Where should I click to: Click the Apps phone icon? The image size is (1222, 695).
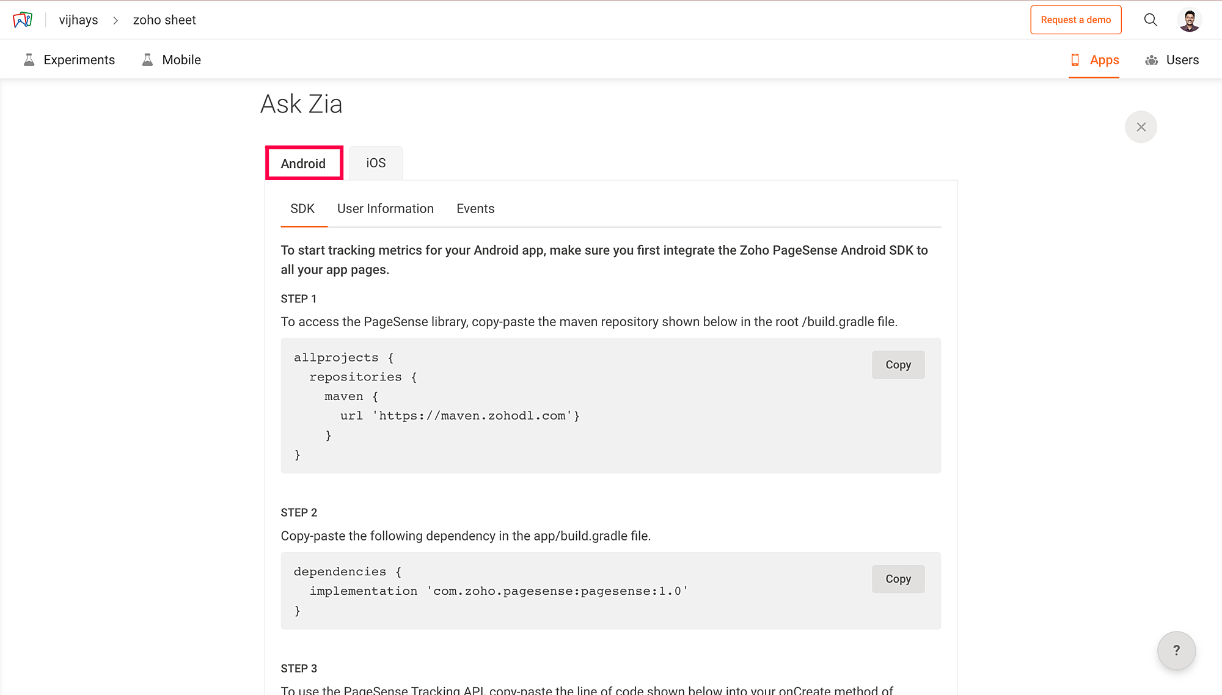[x=1075, y=60]
